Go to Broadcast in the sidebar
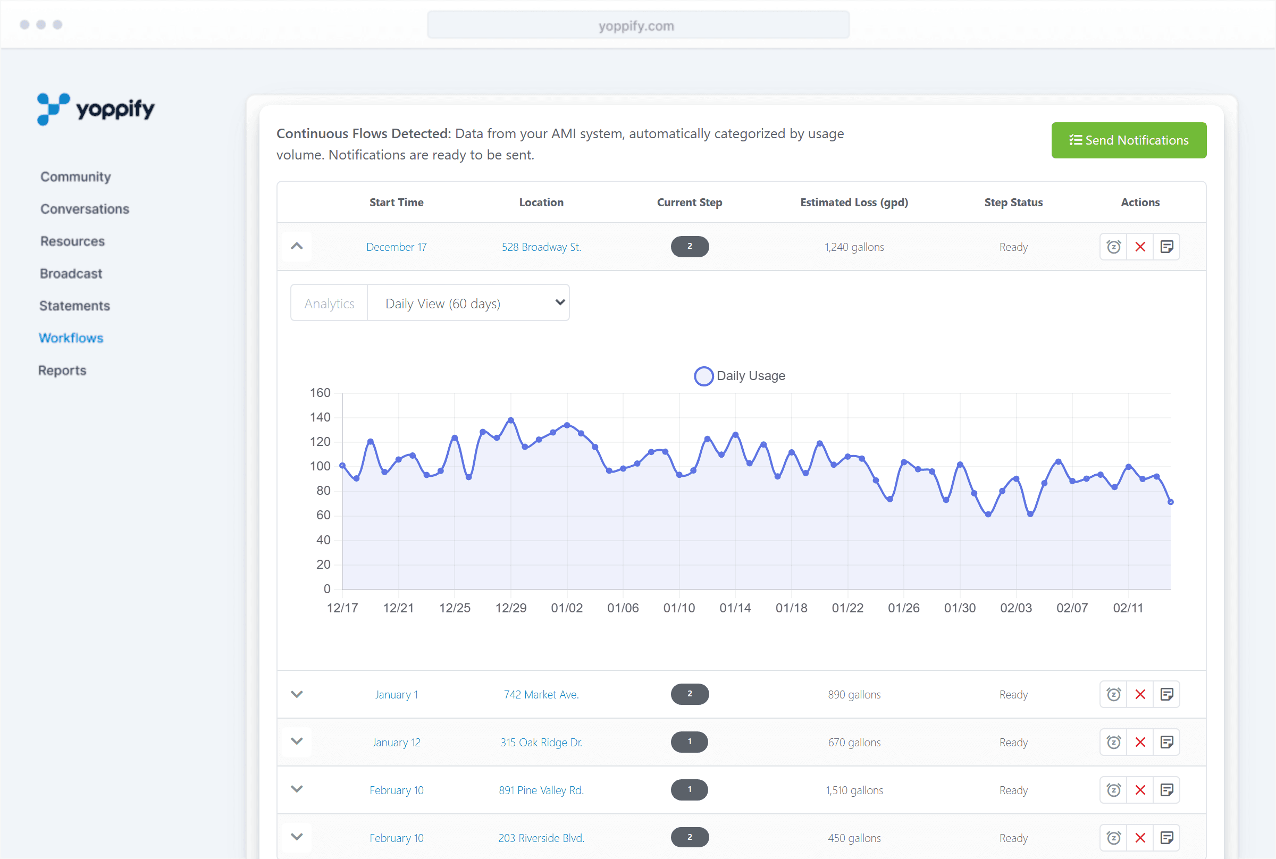The height and width of the screenshot is (859, 1276). click(x=71, y=273)
